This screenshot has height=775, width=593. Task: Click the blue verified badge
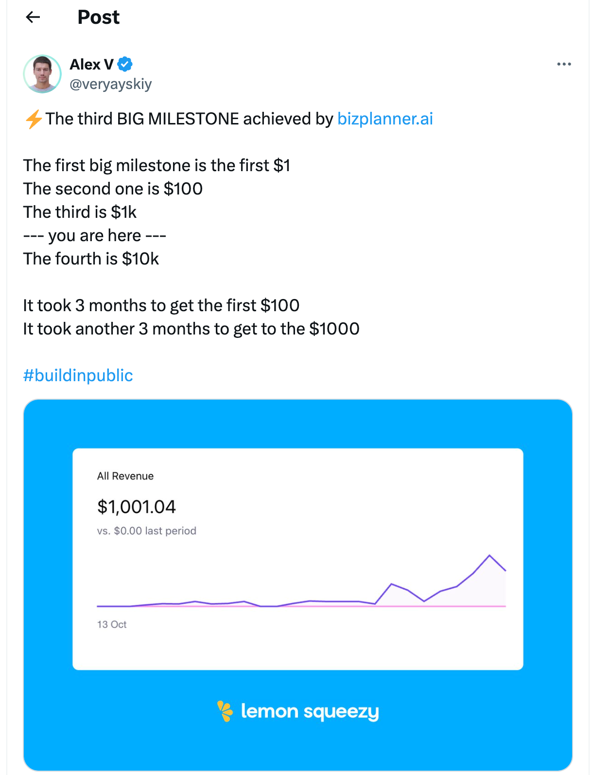[125, 64]
